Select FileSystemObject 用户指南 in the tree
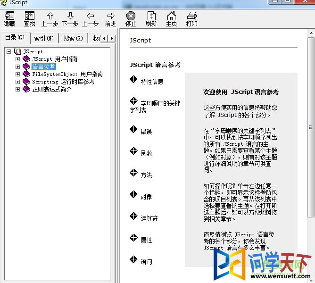This screenshot has width=315, height=283. [67, 74]
